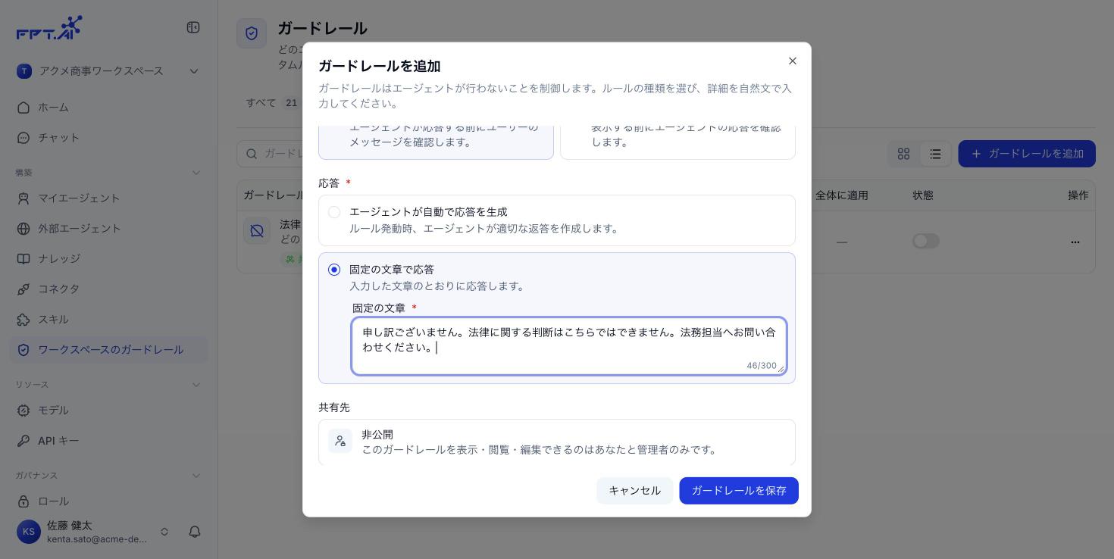1114x559 pixels.
Task: Switch to list view layout
Action: (x=935, y=154)
